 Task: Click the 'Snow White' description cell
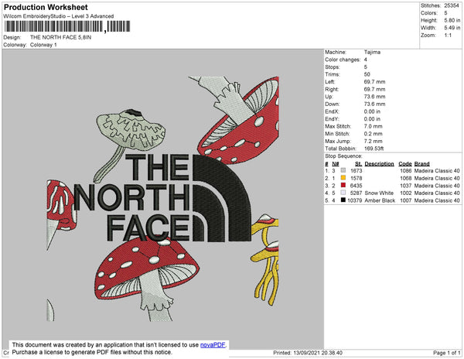pyautogui.click(x=379, y=193)
